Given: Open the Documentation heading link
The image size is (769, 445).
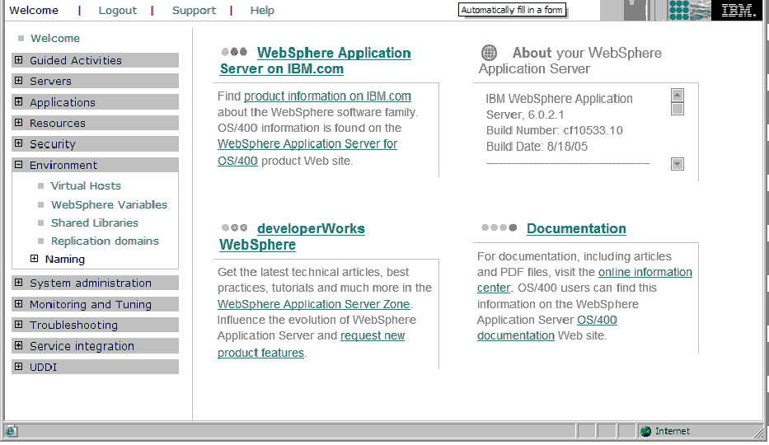Looking at the screenshot, I should coord(576,228).
